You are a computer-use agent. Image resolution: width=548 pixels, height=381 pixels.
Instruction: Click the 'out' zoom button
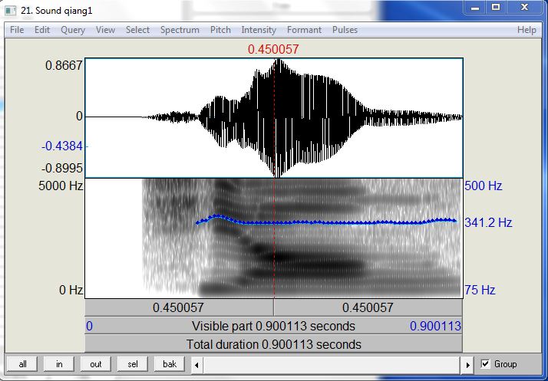[96, 364]
